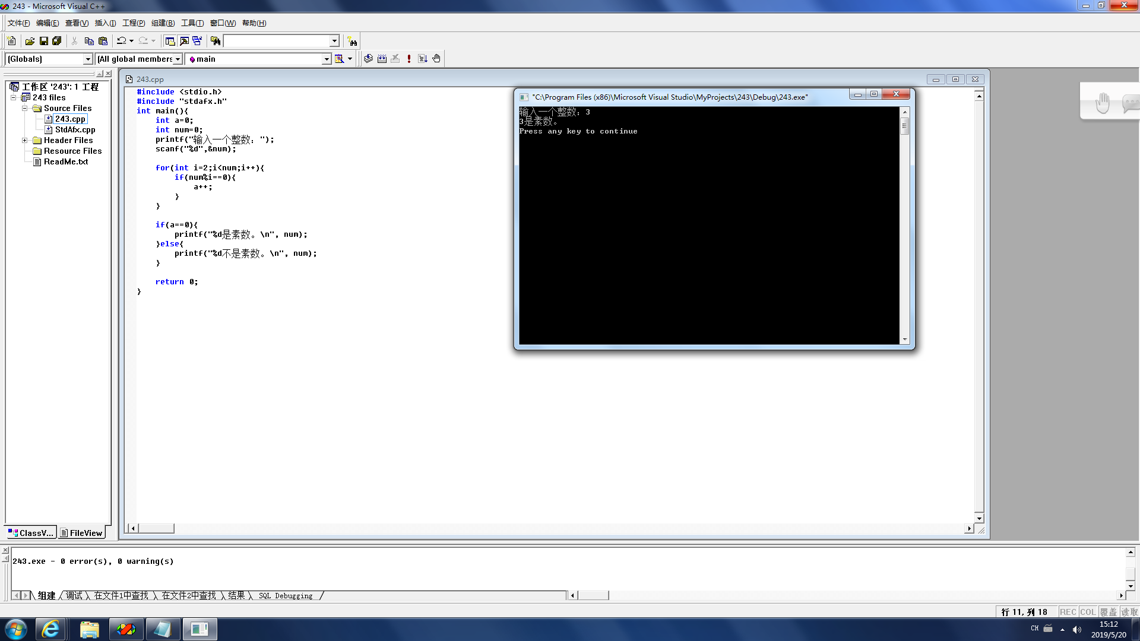The image size is (1140, 641).
Task: Open Internet Explorer from the taskbar
Action: click(x=51, y=629)
